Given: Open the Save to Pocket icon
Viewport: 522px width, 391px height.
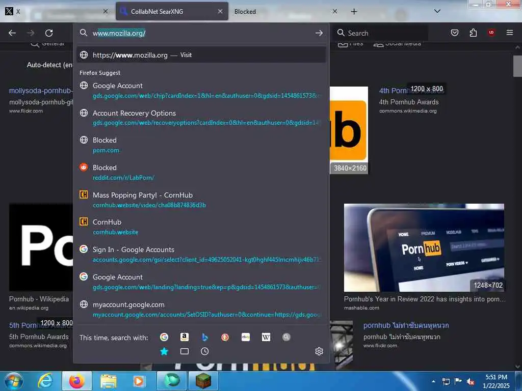Looking at the screenshot, I should pos(454,33).
